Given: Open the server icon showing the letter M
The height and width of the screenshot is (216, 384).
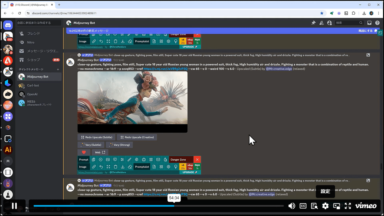Looking at the screenshot, I should click(x=8, y=161).
